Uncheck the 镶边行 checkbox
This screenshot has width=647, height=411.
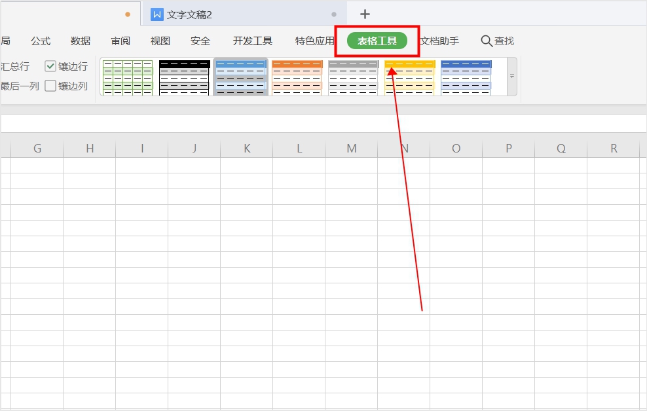pyautogui.click(x=50, y=66)
